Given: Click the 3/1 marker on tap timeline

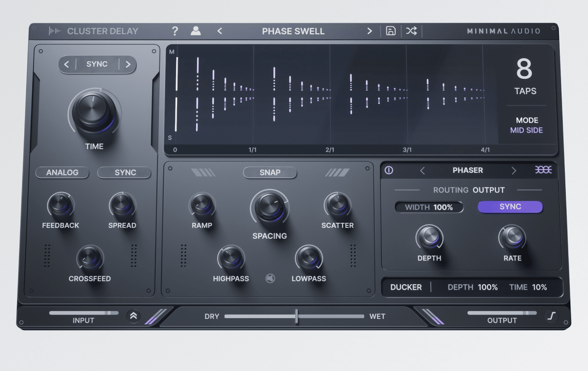Looking at the screenshot, I should (407, 150).
